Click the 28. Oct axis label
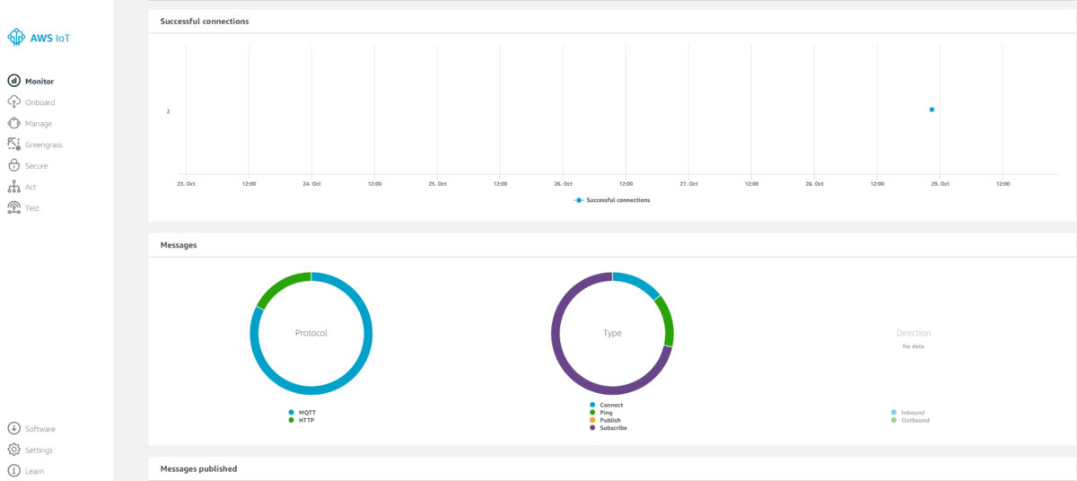 tap(814, 183)
